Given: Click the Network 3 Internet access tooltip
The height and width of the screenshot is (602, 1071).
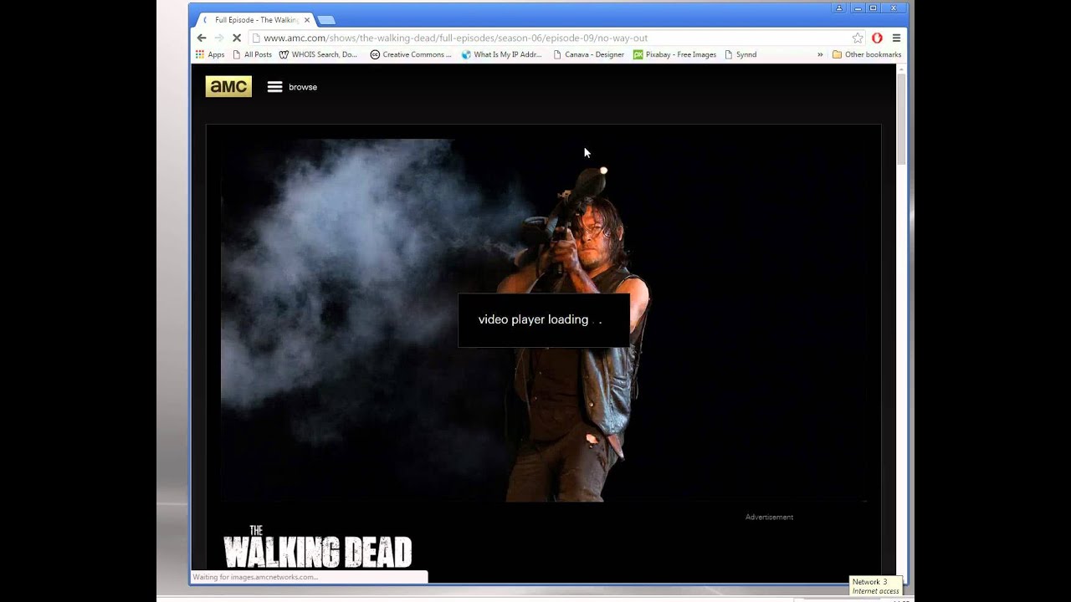Looking at the screenshot, I should 875,586.
